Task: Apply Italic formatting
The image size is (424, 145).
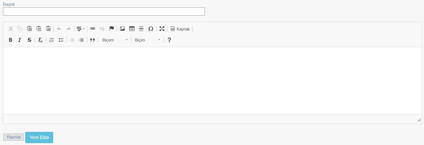Action: (20, 40)
